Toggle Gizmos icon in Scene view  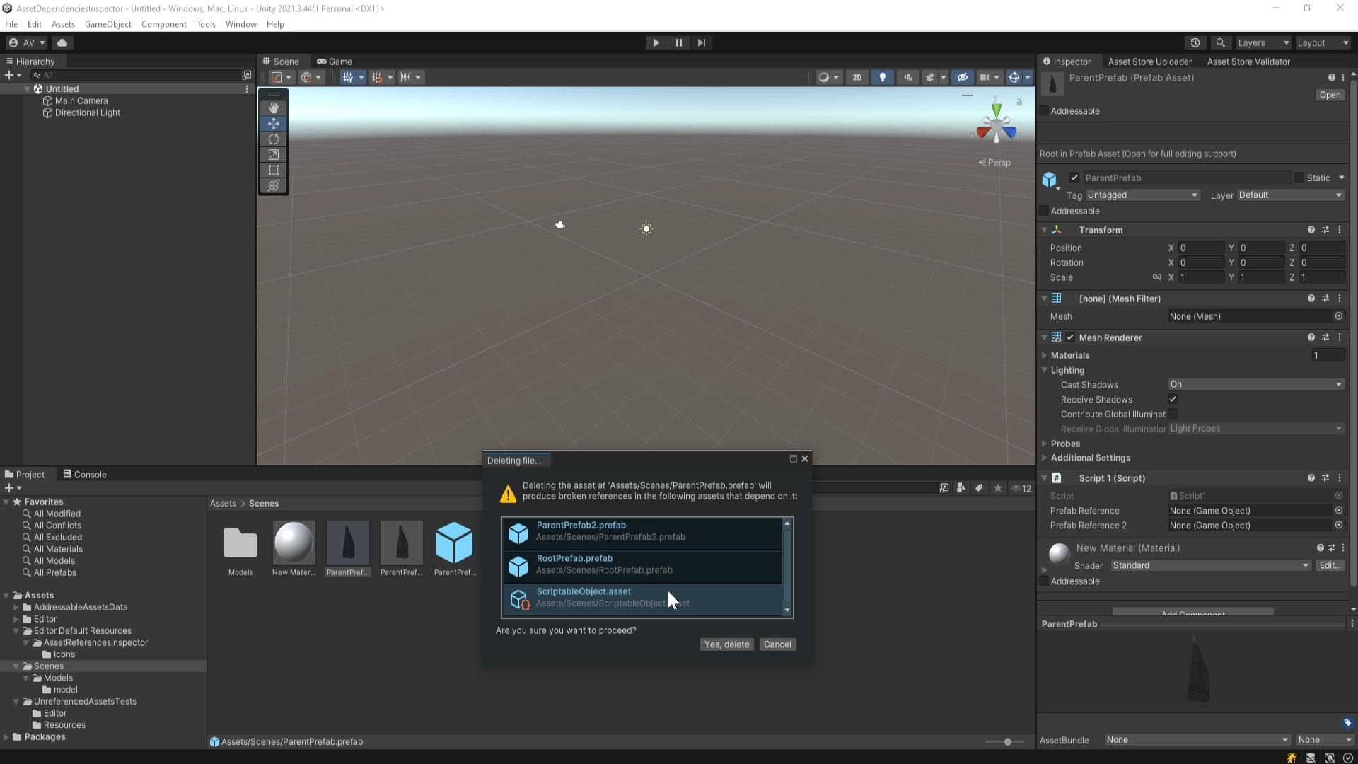click(1014, 77)
